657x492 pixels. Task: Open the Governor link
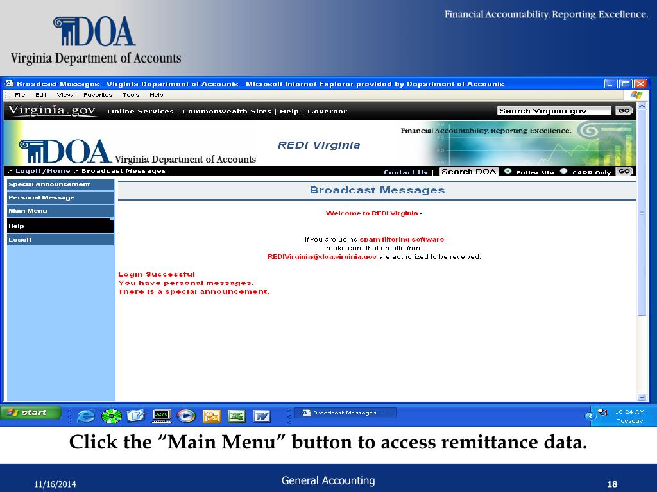327,111
